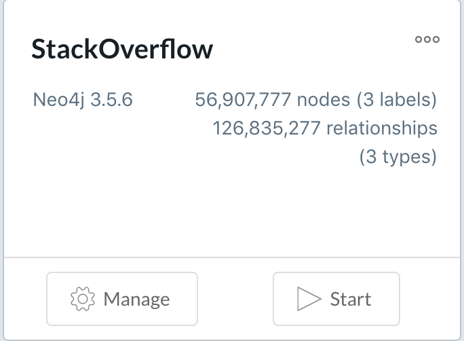The height and width of the screenshot is (341, 464).
Task: Click the "3.5.6" version number
Action: 112,101
